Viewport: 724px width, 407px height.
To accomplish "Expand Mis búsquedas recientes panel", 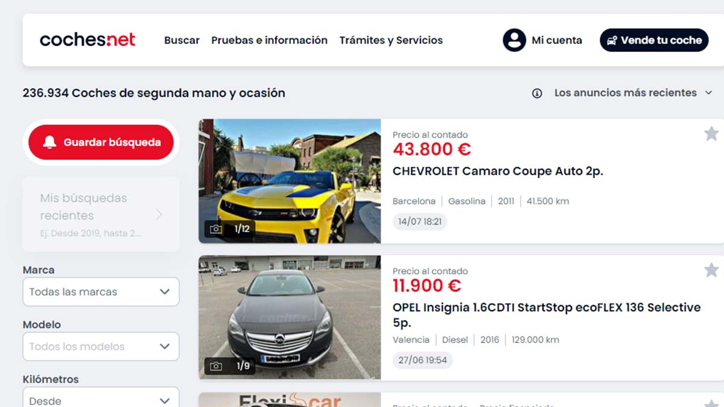I will tap(101, 215).
